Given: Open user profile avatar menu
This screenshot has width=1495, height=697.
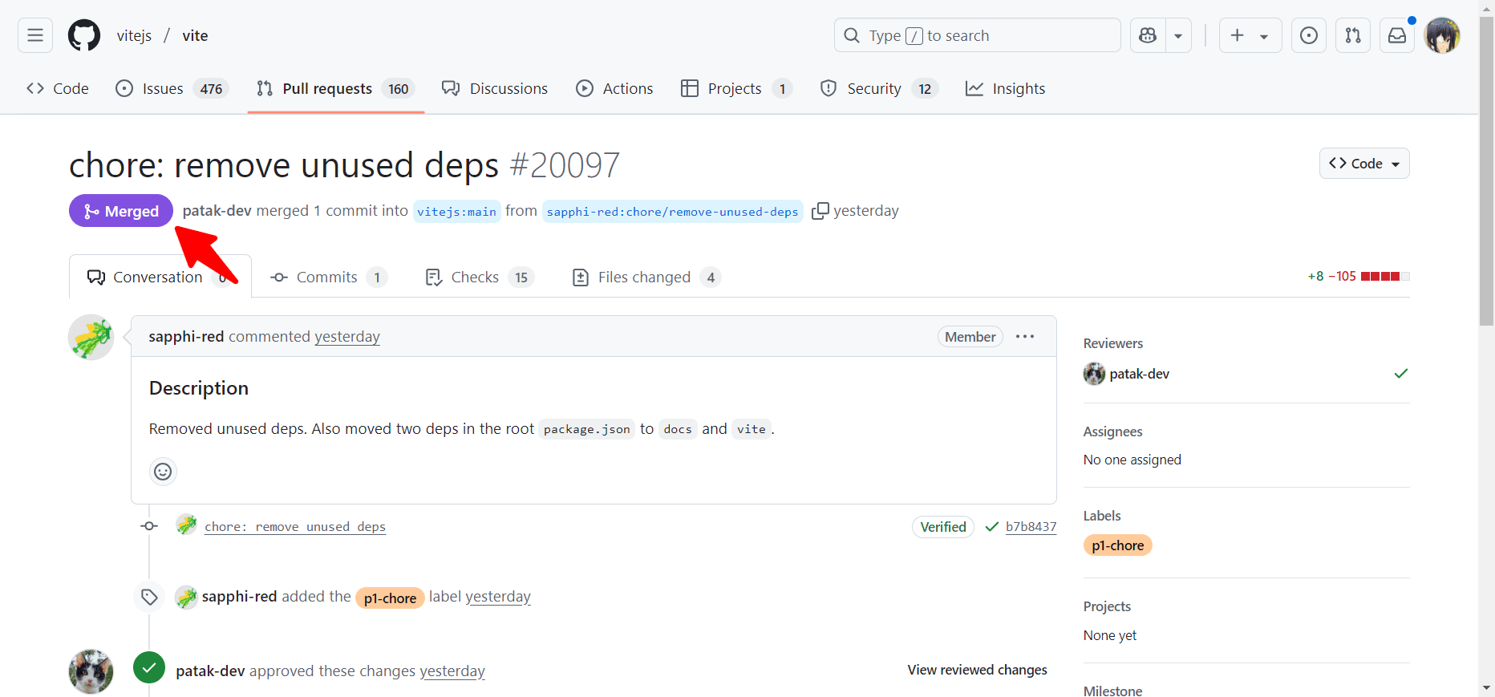Looking at the screenshot, I should coord(1442,35).
